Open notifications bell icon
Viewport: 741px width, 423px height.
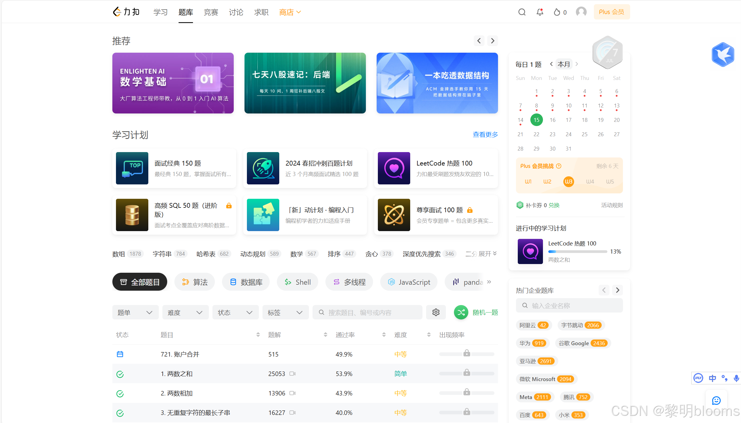pos(540,12)
